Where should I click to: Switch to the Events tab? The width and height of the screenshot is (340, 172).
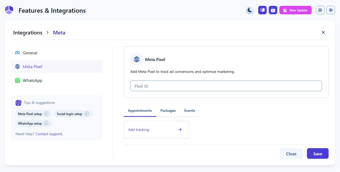tap(190, 111)
